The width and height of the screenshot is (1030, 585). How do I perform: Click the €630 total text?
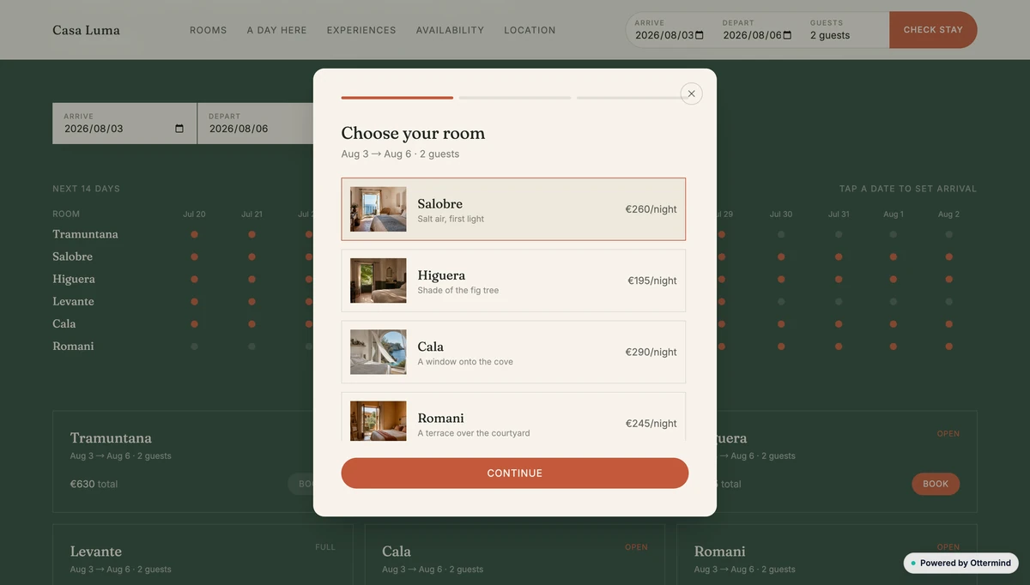pos(94,484)
